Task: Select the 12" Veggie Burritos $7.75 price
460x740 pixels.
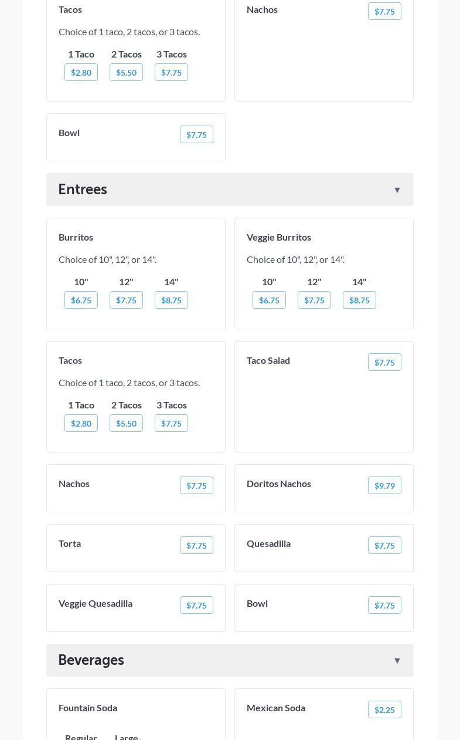Action: point(314,300)
